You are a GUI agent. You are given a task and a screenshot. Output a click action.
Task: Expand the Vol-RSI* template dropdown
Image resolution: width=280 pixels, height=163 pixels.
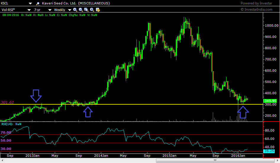pyautogui.click(x=29, y=10)
